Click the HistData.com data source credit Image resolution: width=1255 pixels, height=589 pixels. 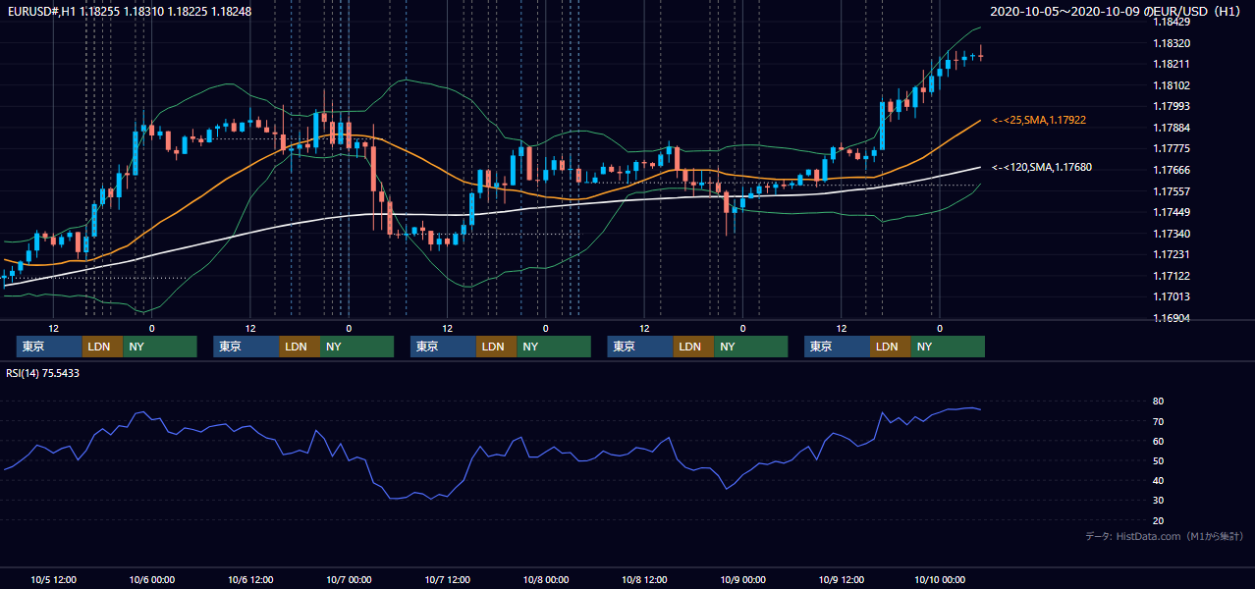[1165, 536]
